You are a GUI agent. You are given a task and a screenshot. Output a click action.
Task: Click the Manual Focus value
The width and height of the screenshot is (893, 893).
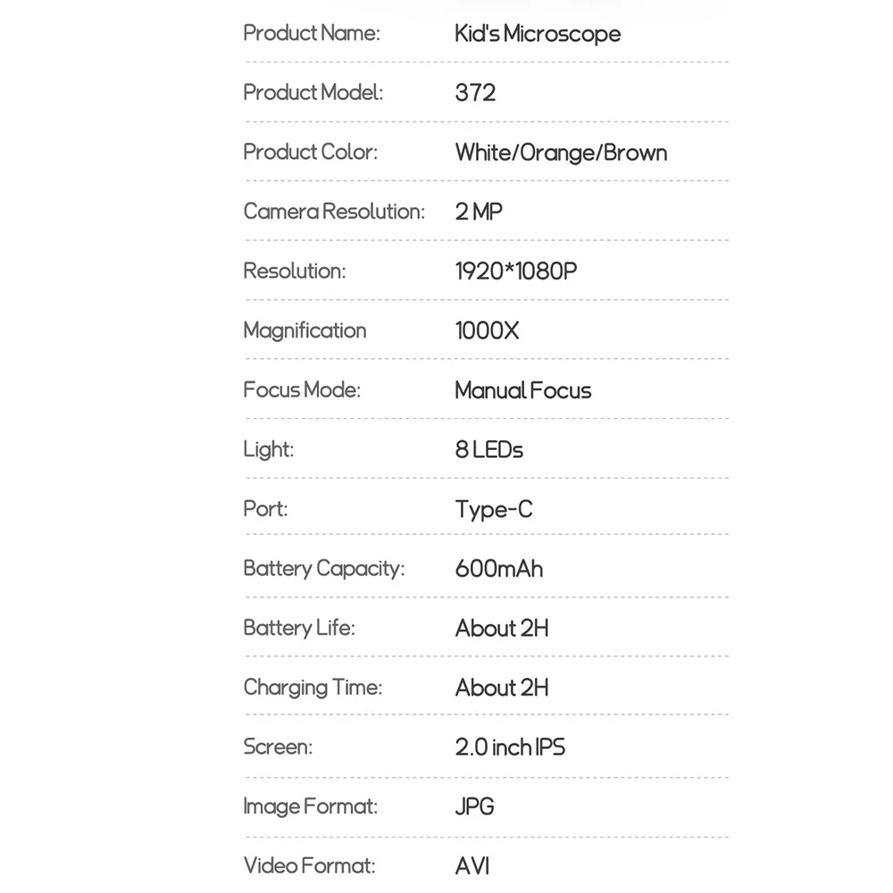coord(522,391)
